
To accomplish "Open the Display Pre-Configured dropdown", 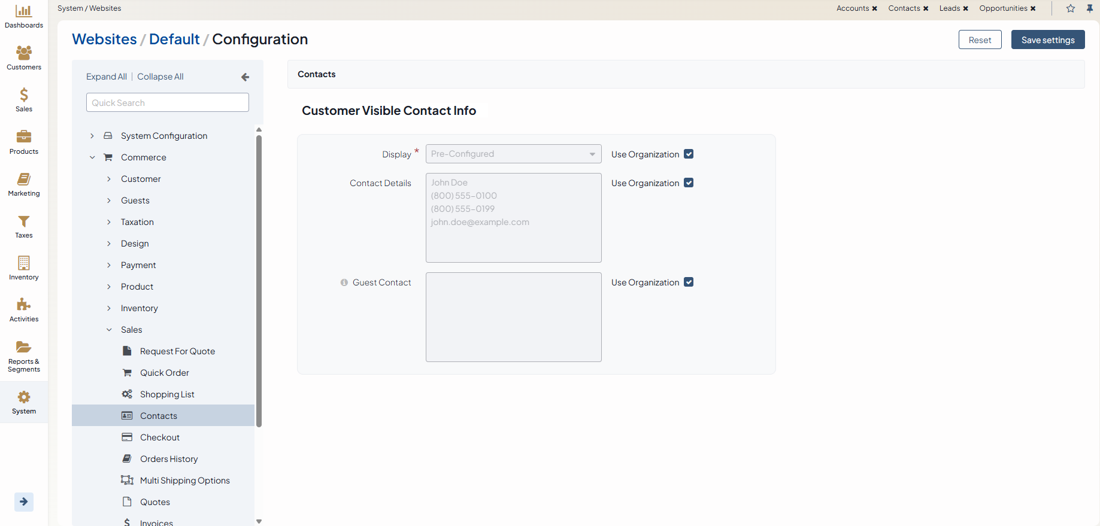I will [513, 154].
